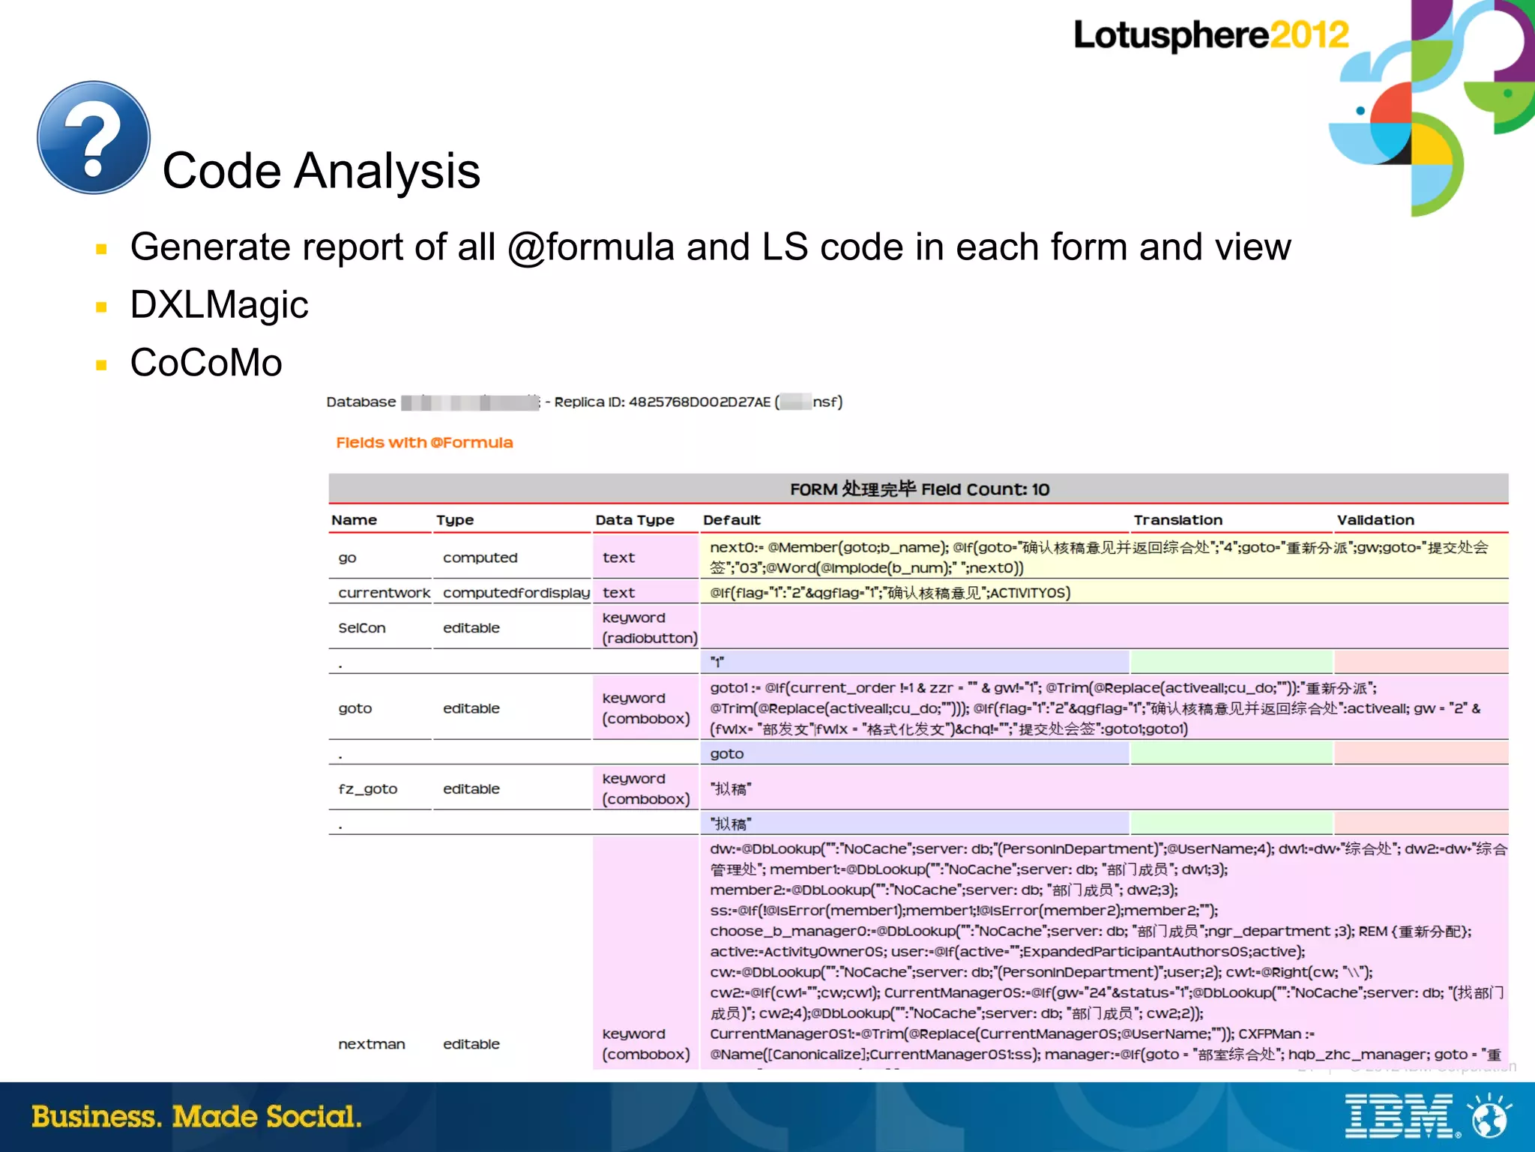Click the 'keyword (combobox)' cell in fz_goto row
The height and width of the screenshot is (1152, 1535).
pyautogui.click(x=645, y=788)
